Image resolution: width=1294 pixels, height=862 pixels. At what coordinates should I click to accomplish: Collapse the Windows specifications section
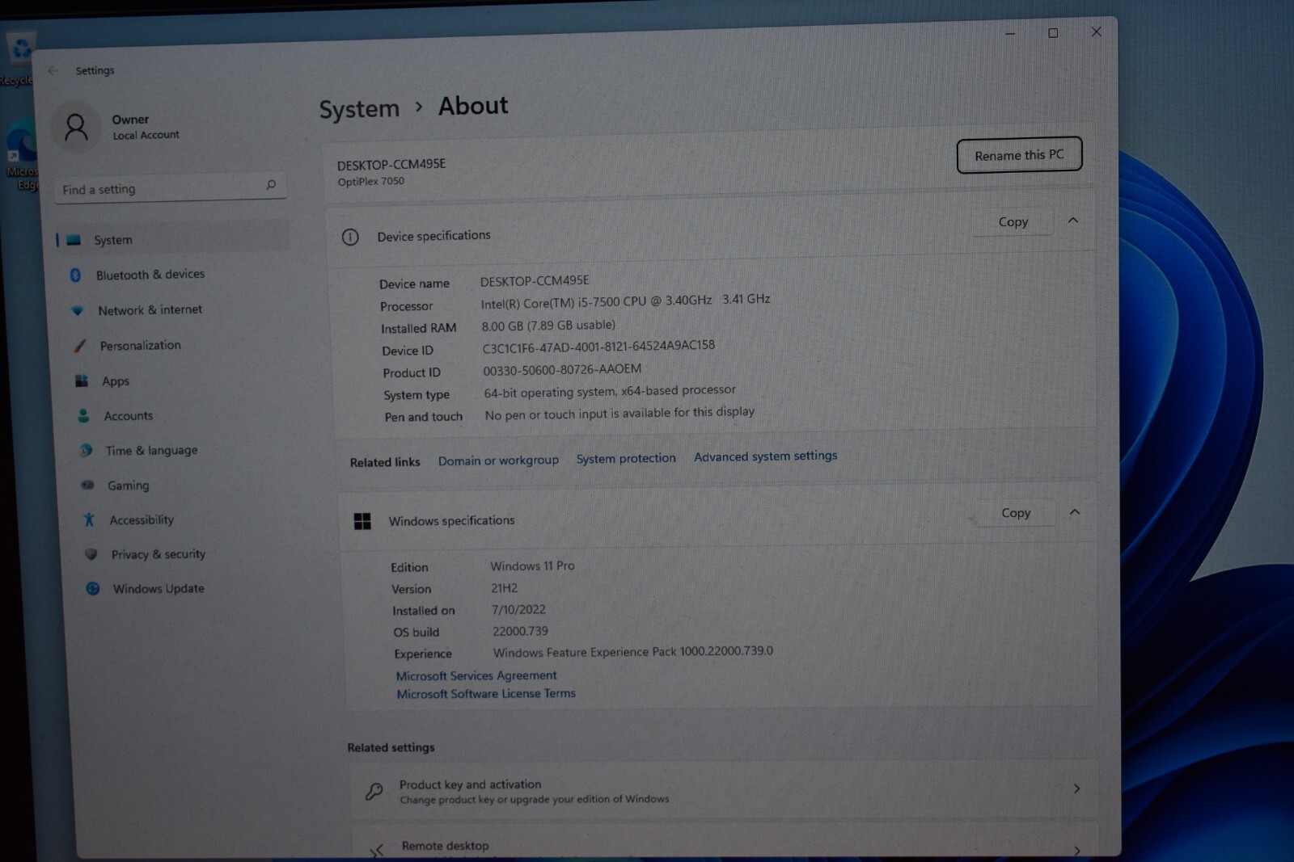1075,512
